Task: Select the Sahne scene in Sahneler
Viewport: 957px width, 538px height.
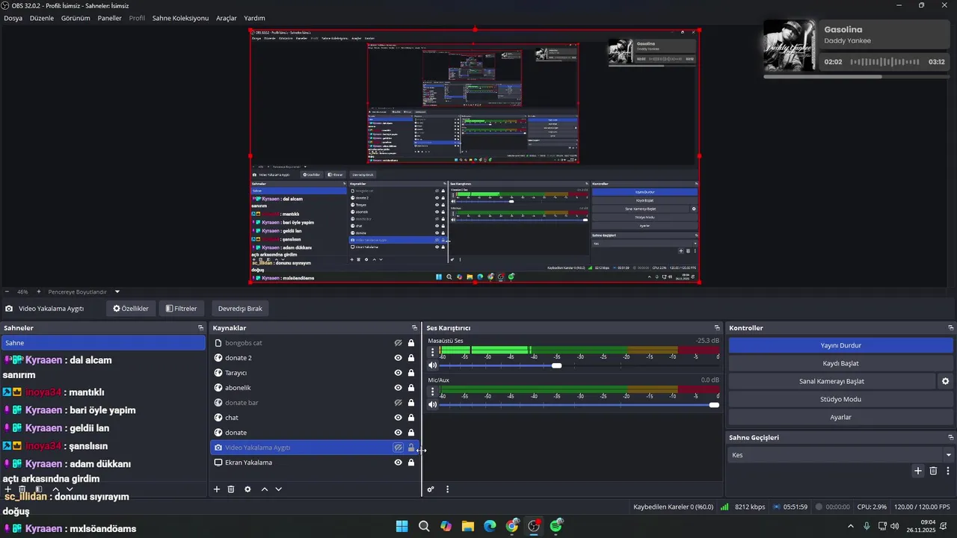Action: pyautogui.click(x=102, y=343)
